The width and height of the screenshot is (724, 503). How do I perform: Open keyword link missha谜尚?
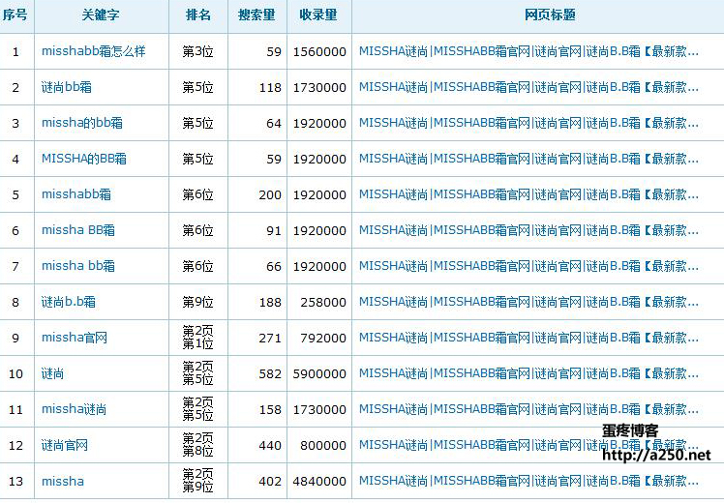74,409
